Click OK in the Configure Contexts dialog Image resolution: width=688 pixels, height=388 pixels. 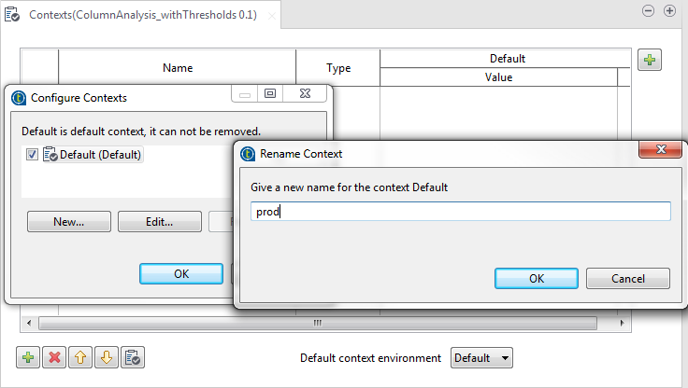pyautogui.click(x=180, y=273)
